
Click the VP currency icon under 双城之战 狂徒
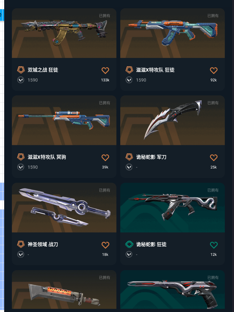click(21, 80)
